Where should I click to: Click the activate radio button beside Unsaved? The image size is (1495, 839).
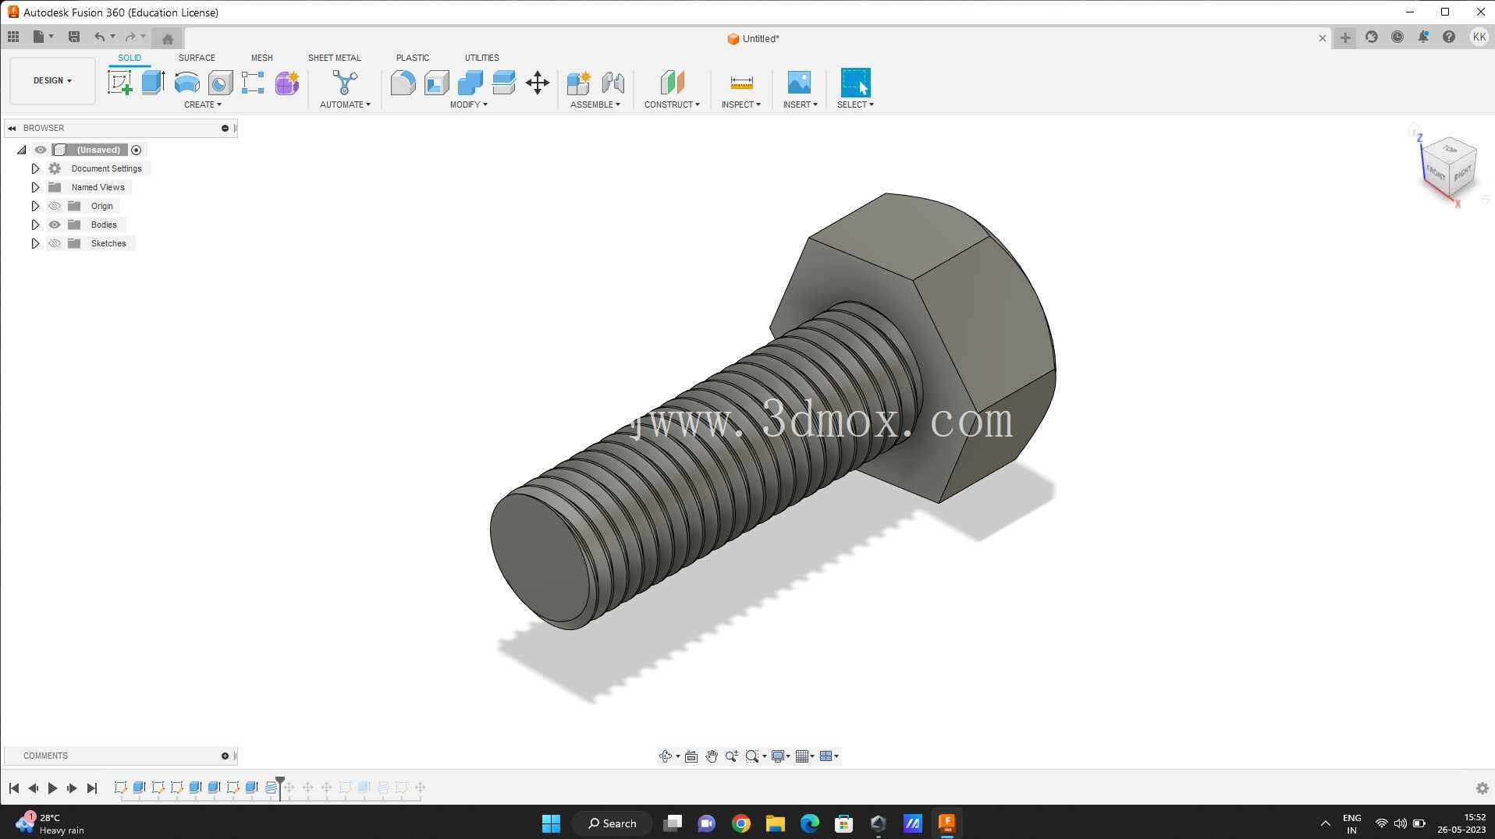[x=136, y=150]
